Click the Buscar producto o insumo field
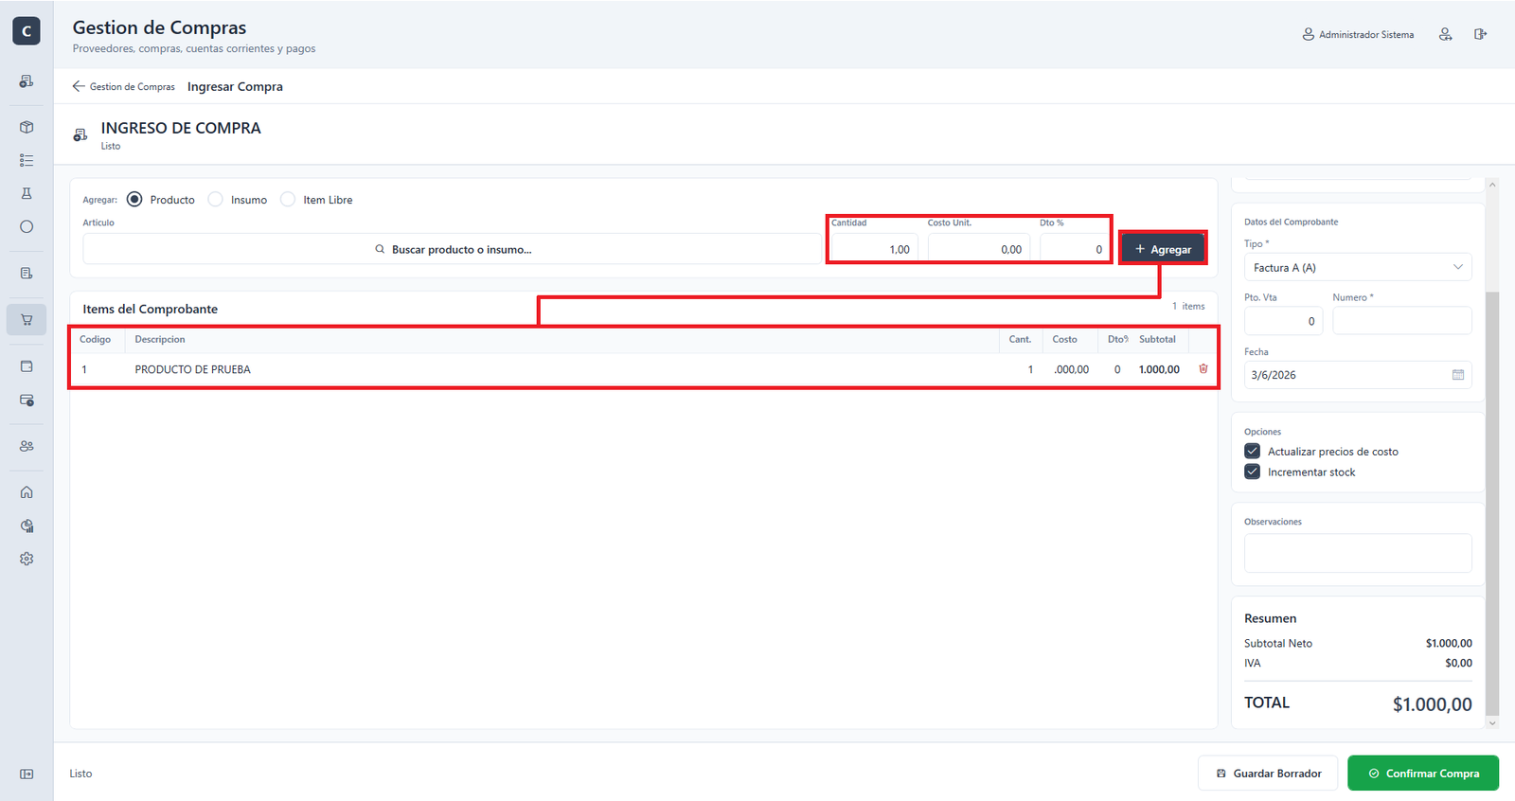 (x=453, y=249)
